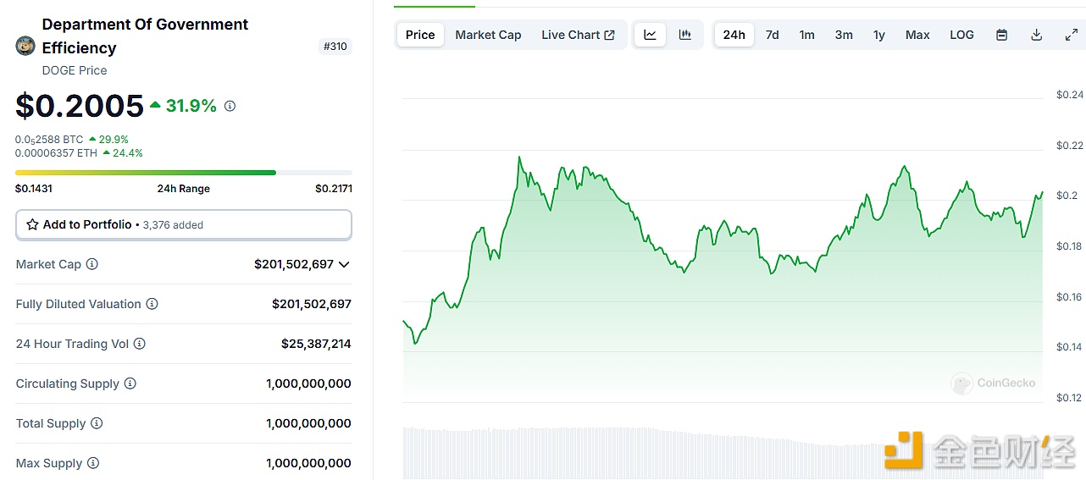Expand the chart to fullscreen
The image size is (1086, 480).
(x=1071, y=35)
